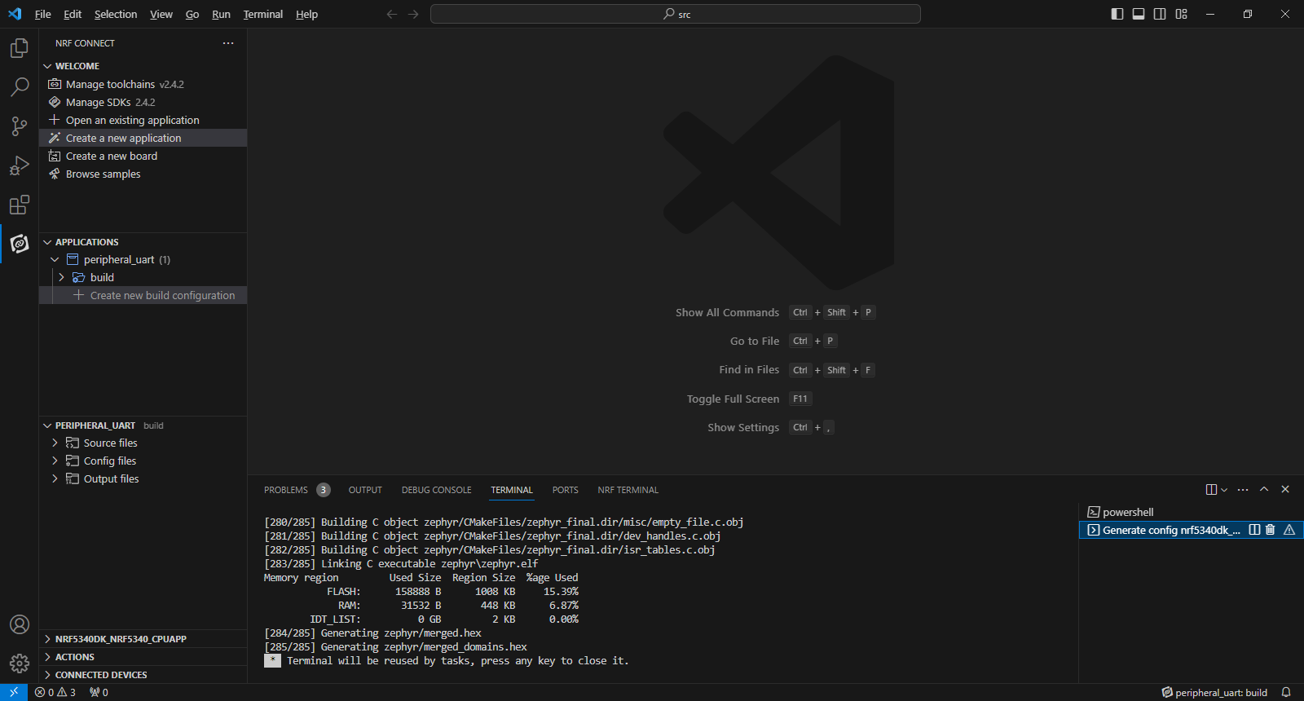This screenshot has width=1304, height=701.
Task: Select the nRF Connect activity bar icon
Action: point(20,244)
